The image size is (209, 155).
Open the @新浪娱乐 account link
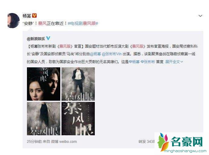pos(36,39)
